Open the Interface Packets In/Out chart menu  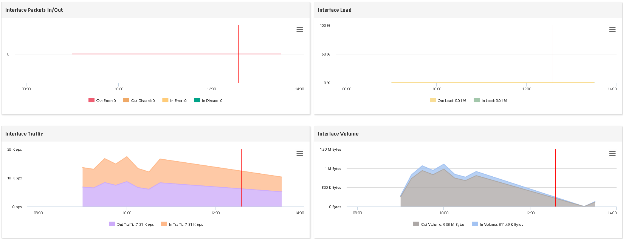(300, 30)
